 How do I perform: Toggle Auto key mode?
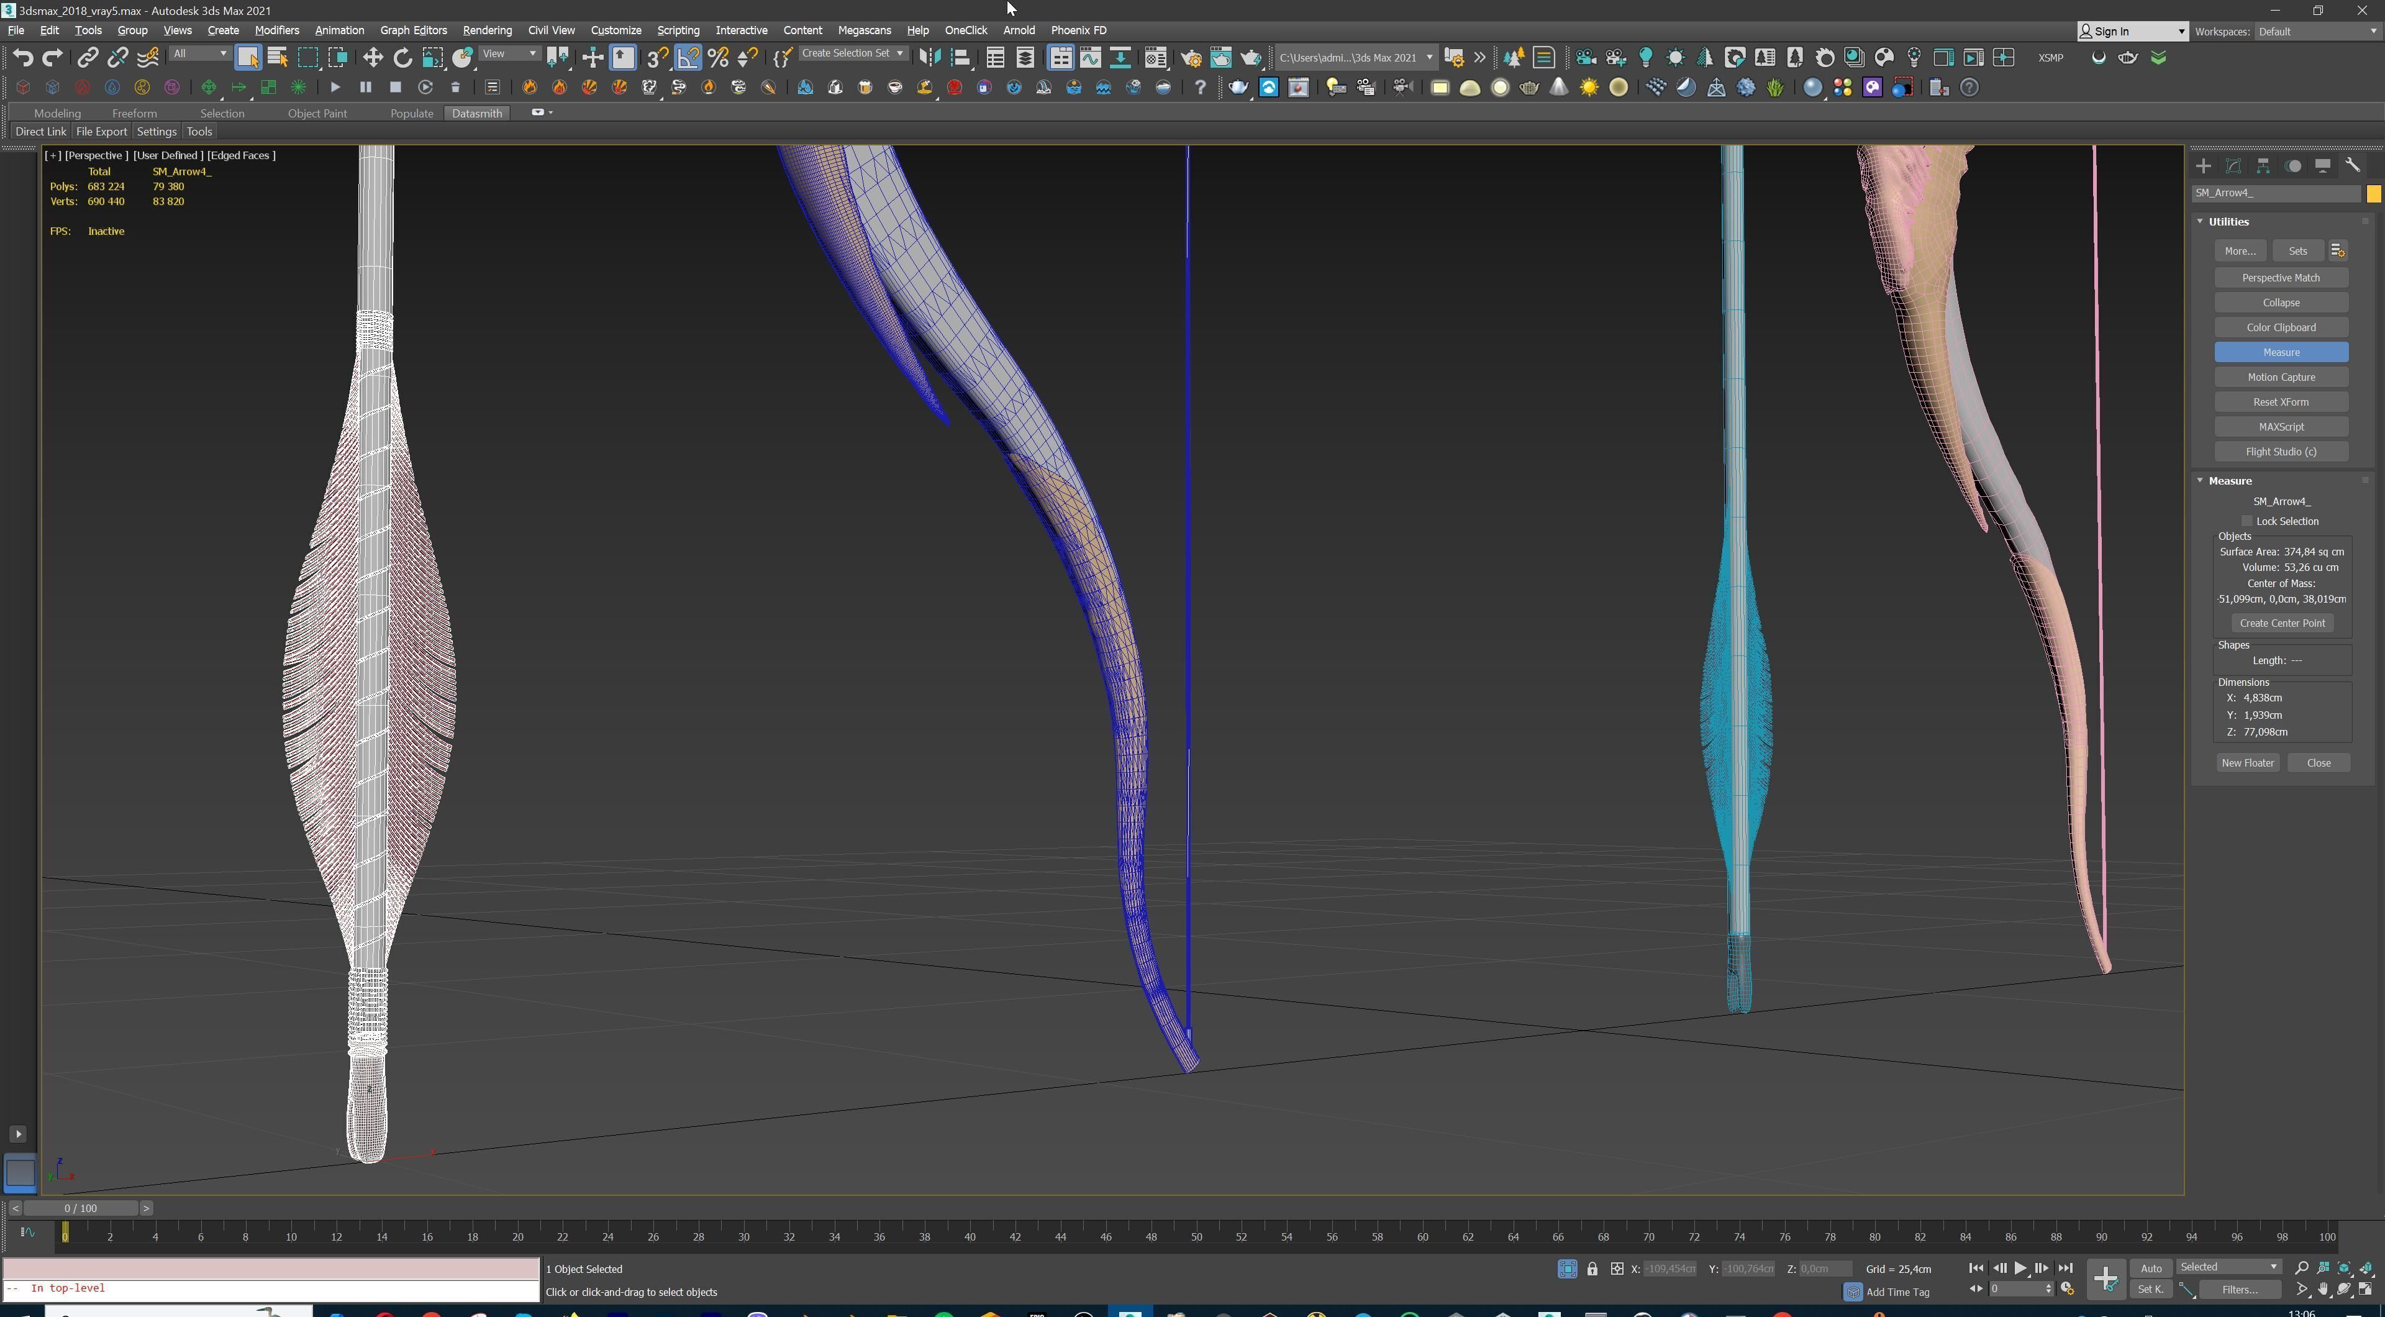pyautogui.click(x=2150, y=1268)
